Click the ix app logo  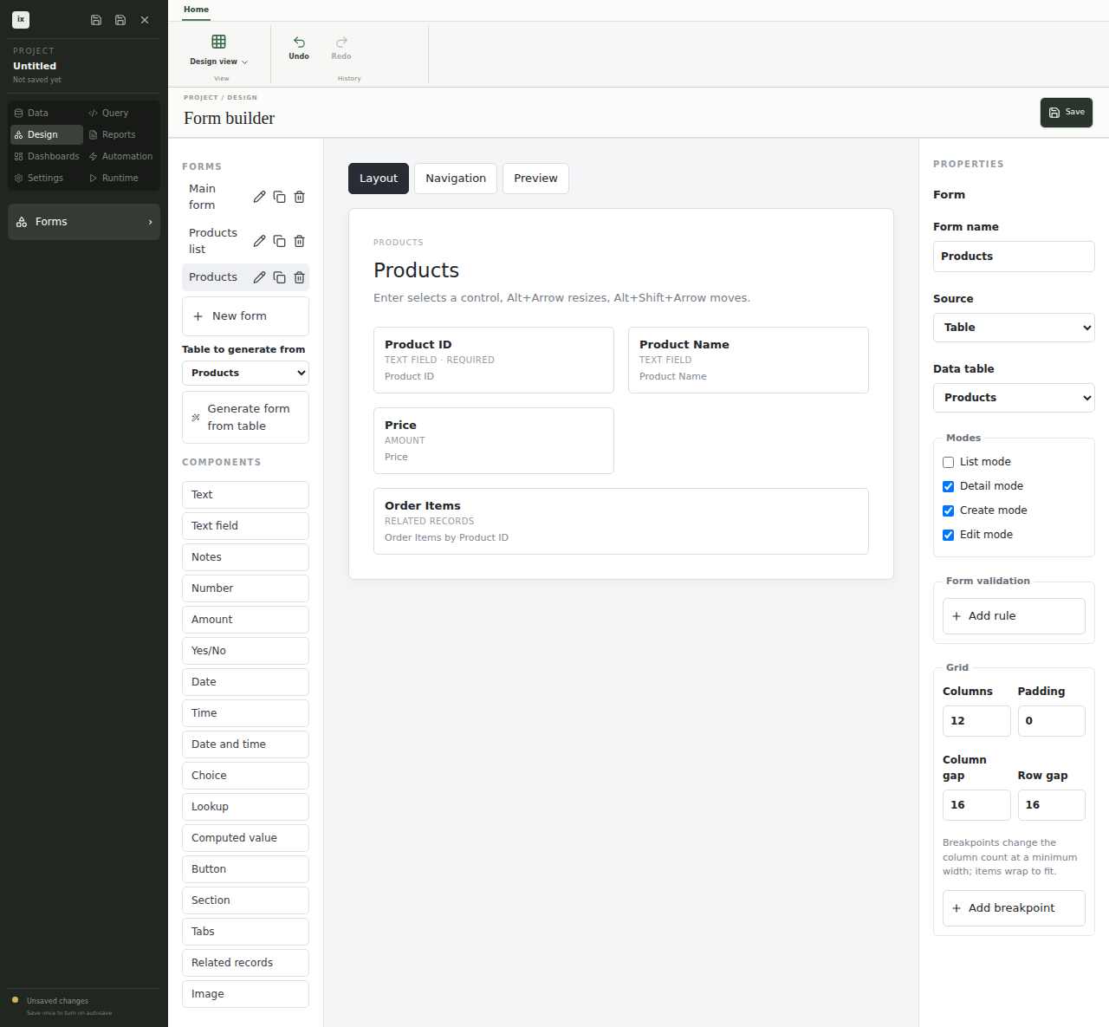[21, 19]
